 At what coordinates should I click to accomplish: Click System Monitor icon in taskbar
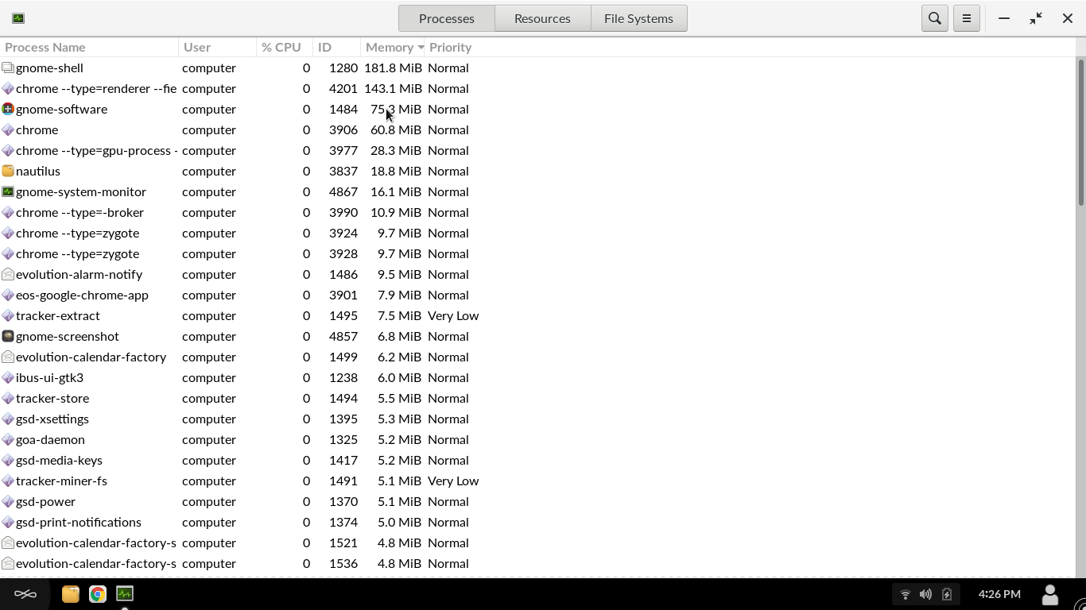pos(124,594)
